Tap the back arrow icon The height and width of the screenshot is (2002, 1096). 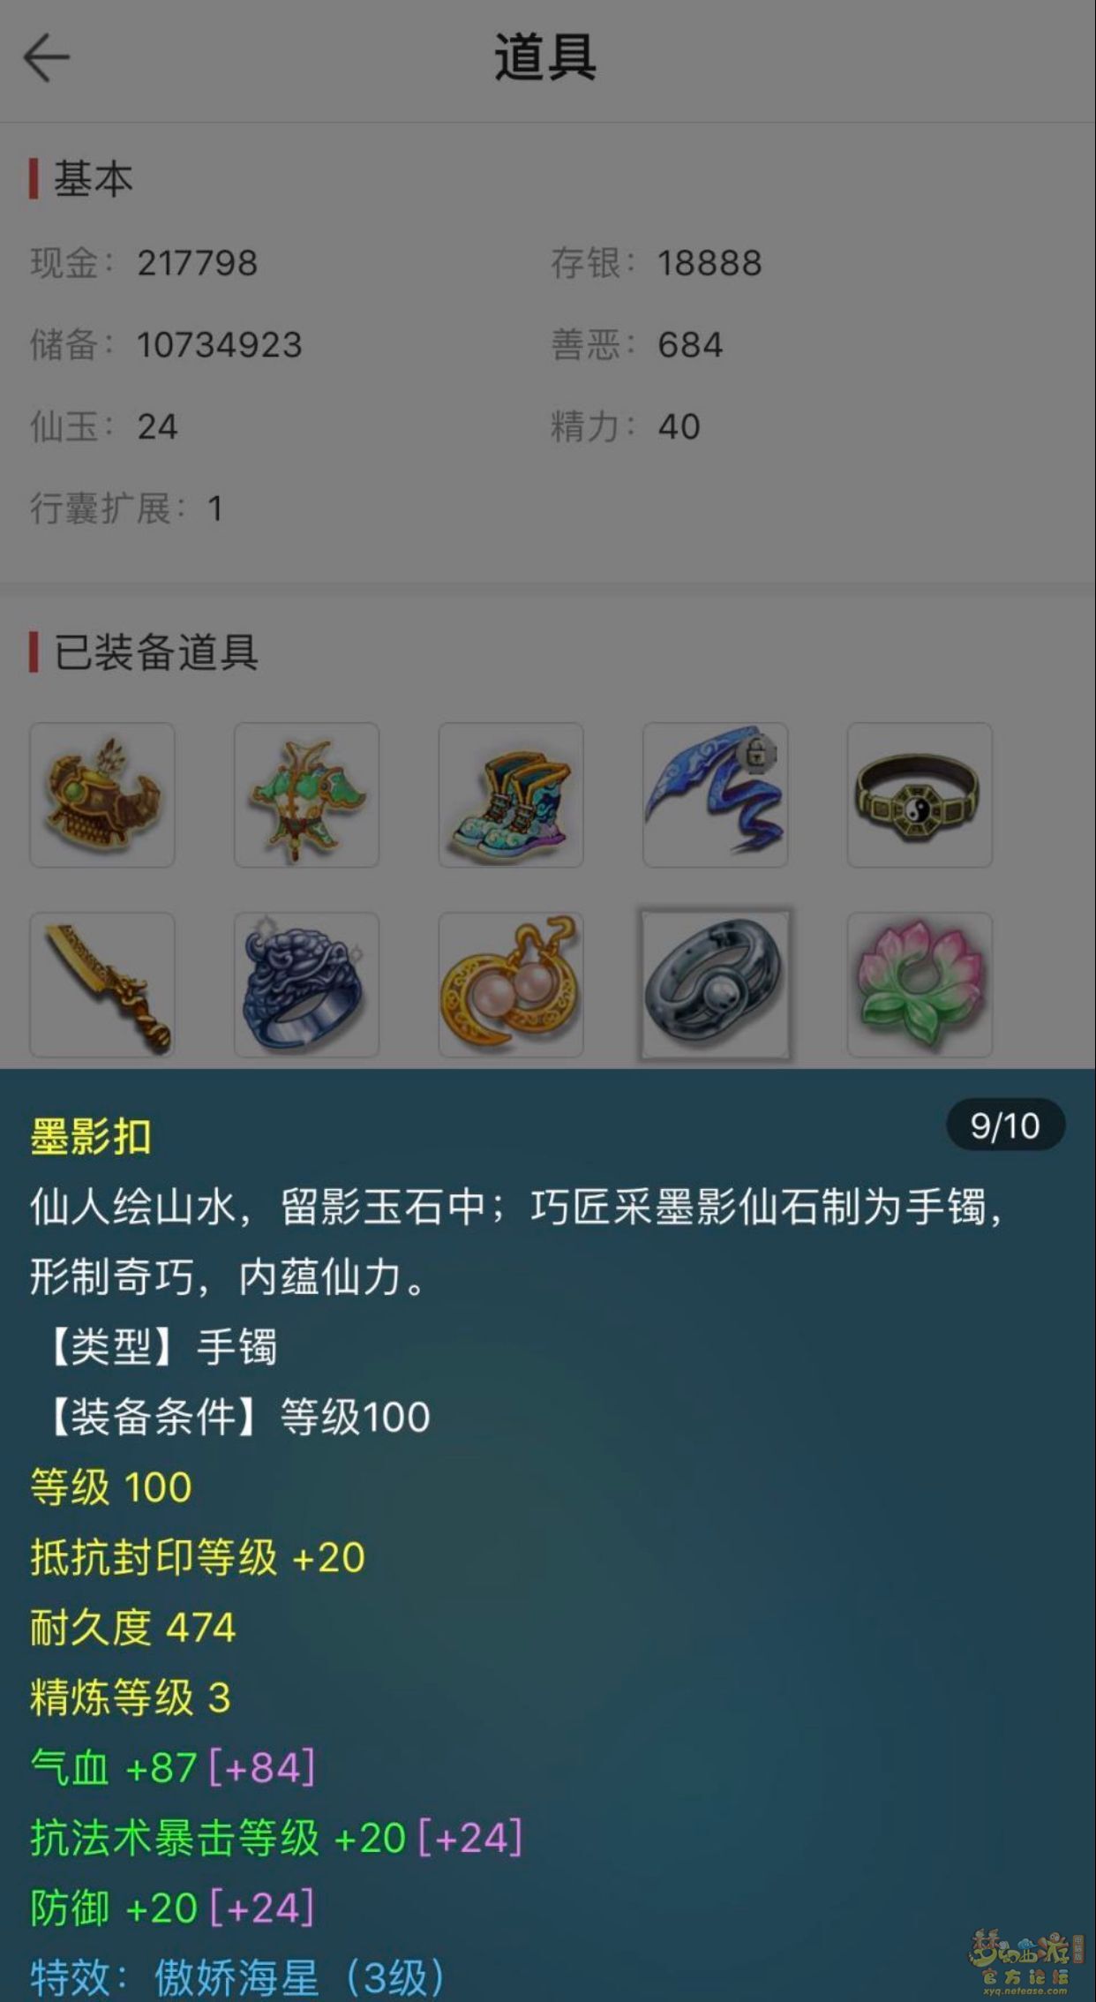(x=47, y=59)
